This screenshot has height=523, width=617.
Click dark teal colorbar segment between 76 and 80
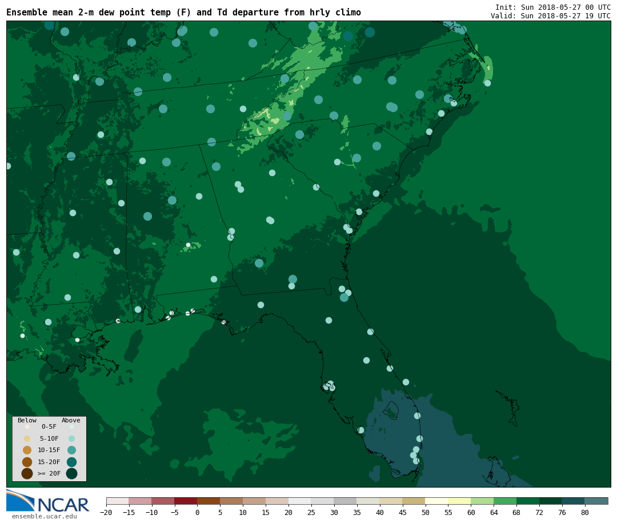(574, 501)
